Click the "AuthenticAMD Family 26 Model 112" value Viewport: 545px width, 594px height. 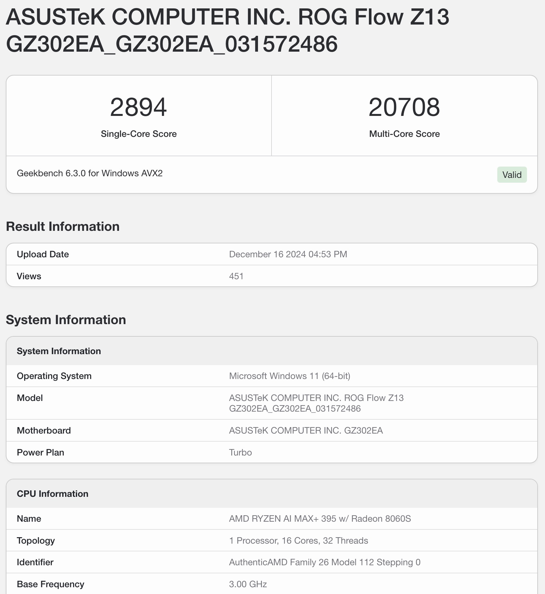325,562
